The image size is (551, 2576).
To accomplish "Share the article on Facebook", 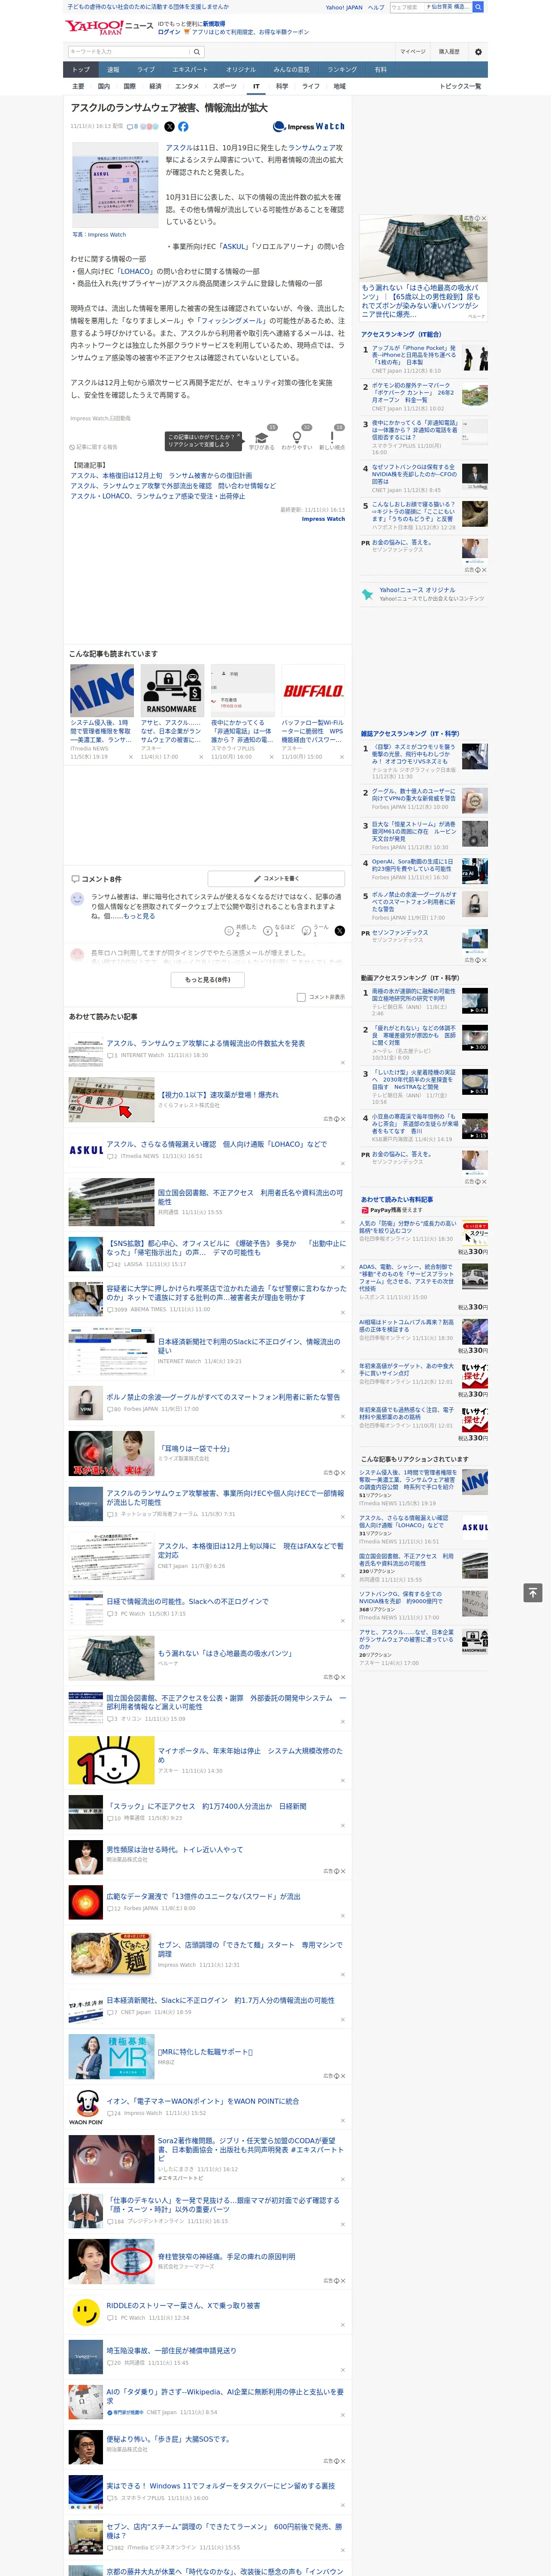I will [x=183, y=127].
